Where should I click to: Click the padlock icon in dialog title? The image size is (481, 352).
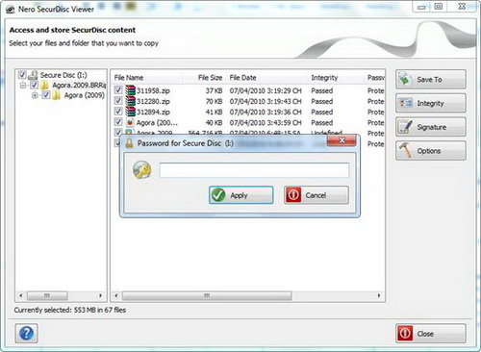[129, 143]
